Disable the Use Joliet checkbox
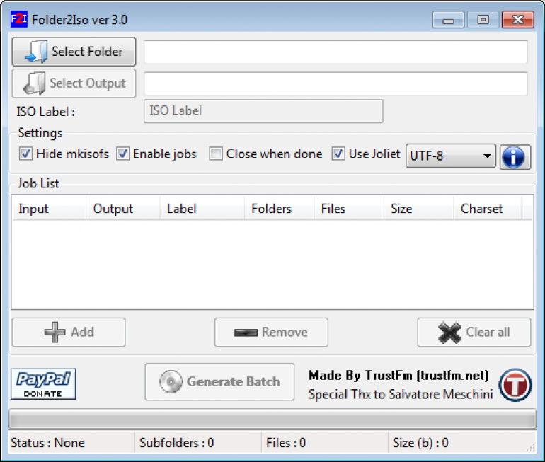This screenshot has height=462, width=545. click(x=338, y=154)
